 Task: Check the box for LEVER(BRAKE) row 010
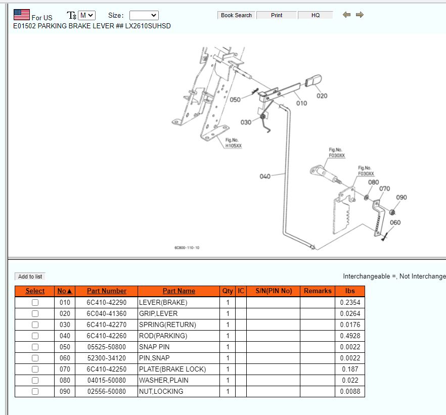35,303
